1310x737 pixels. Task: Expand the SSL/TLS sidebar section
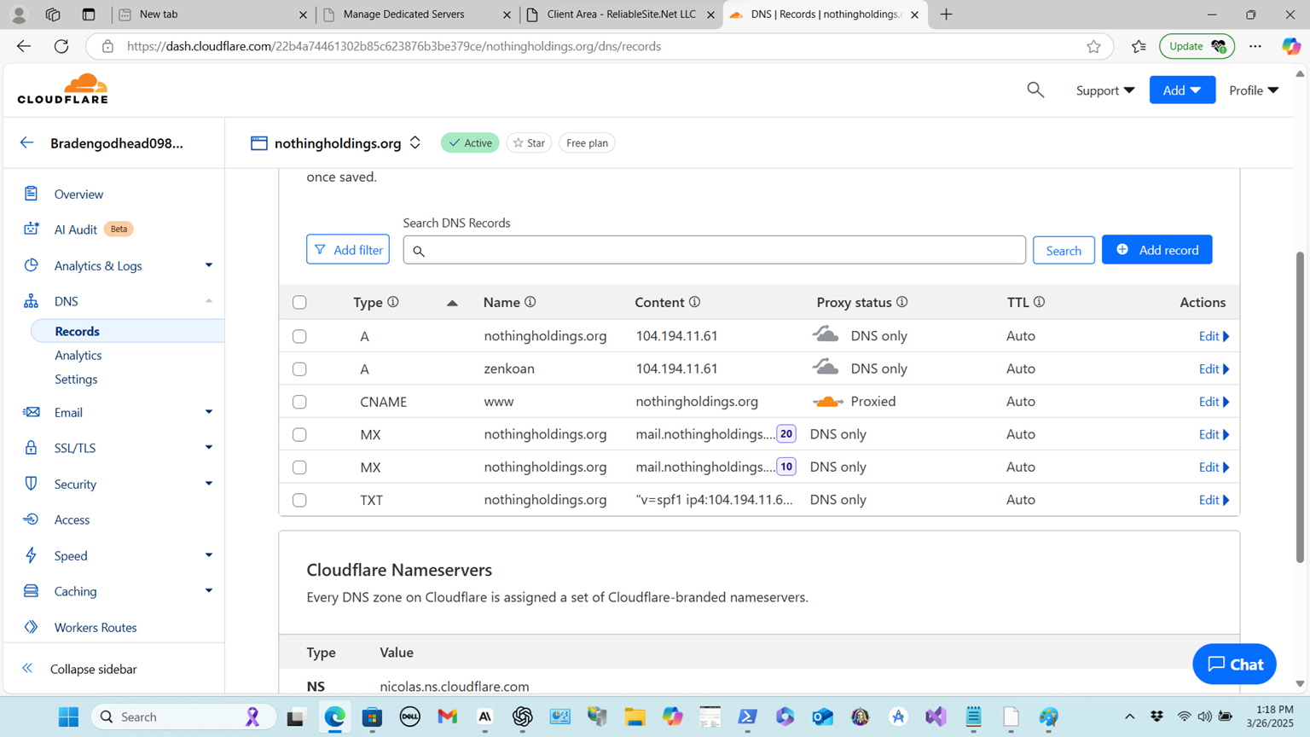pos(208,448)
